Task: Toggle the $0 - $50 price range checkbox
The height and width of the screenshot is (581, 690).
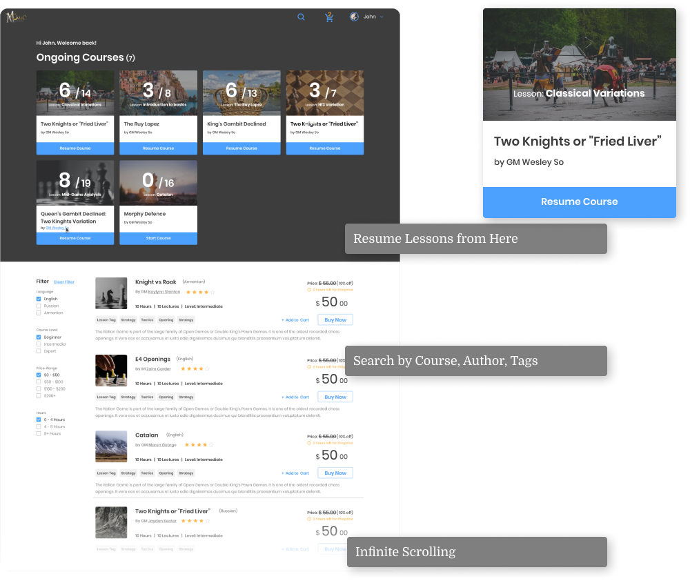Action: [x=39, y=375]
